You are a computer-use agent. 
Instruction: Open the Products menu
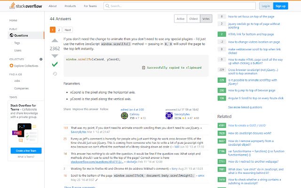point(70,6)
